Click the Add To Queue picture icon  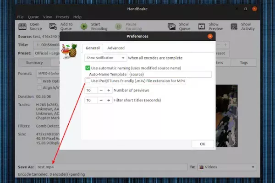[x=53, y=27]
